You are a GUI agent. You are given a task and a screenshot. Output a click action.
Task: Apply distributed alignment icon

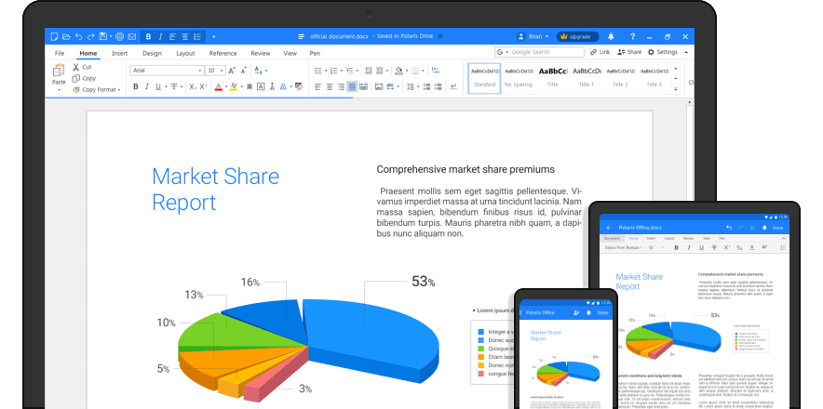coord(364,86)
